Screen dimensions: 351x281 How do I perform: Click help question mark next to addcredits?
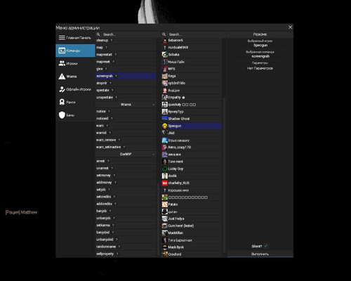(x=115, y=204)
